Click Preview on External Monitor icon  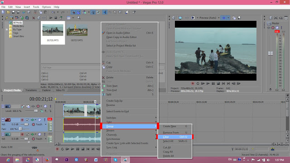click(x=180, y=18)
